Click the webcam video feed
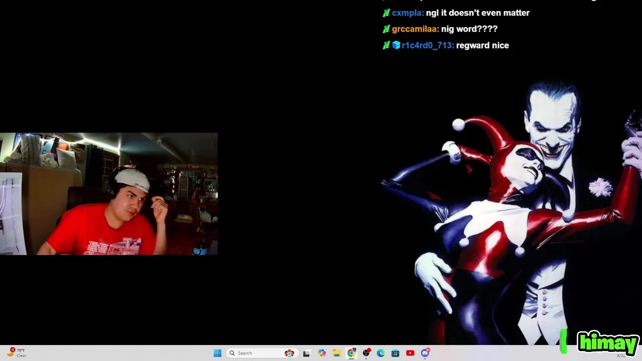This screenshot has width=642, height=361. [109, 194]
